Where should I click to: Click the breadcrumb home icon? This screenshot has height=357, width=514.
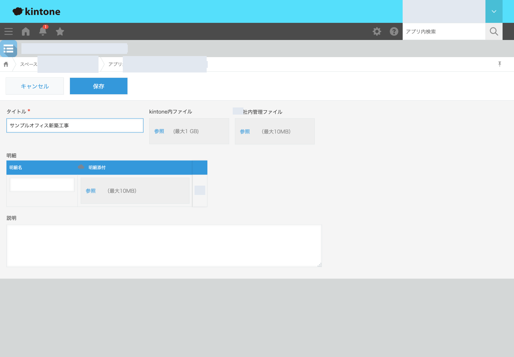[6, 64]
